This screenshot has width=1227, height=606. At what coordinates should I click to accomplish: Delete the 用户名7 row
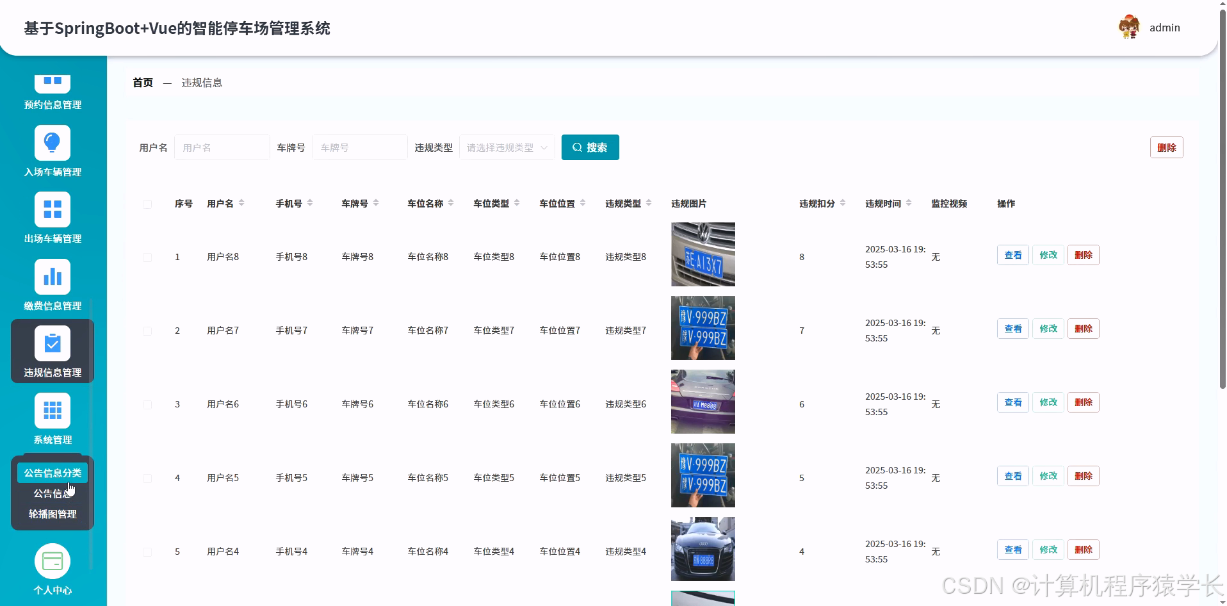tap(1084, 329)
